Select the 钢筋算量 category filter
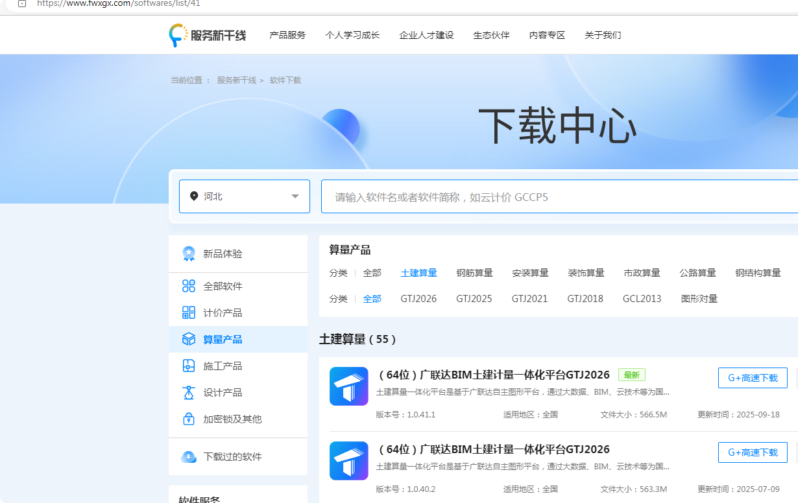The image size is (798, 503). click(x=474, y=273)
